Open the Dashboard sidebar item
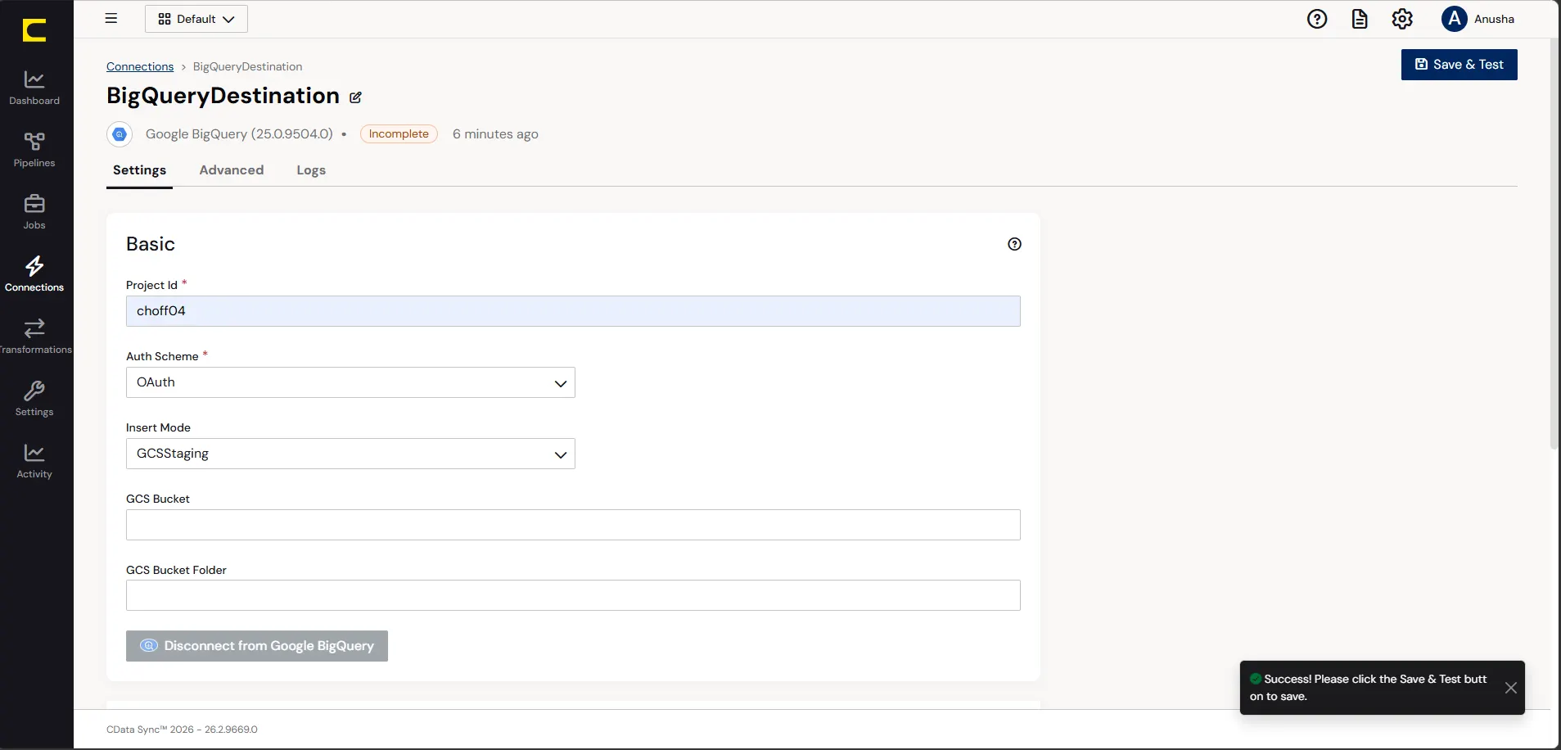This screenshot has width=1561, height=750. [34, 88]
